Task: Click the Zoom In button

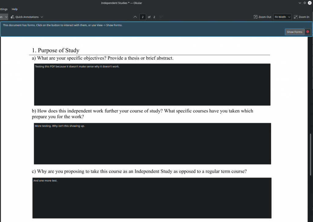Action: [302, 17]
